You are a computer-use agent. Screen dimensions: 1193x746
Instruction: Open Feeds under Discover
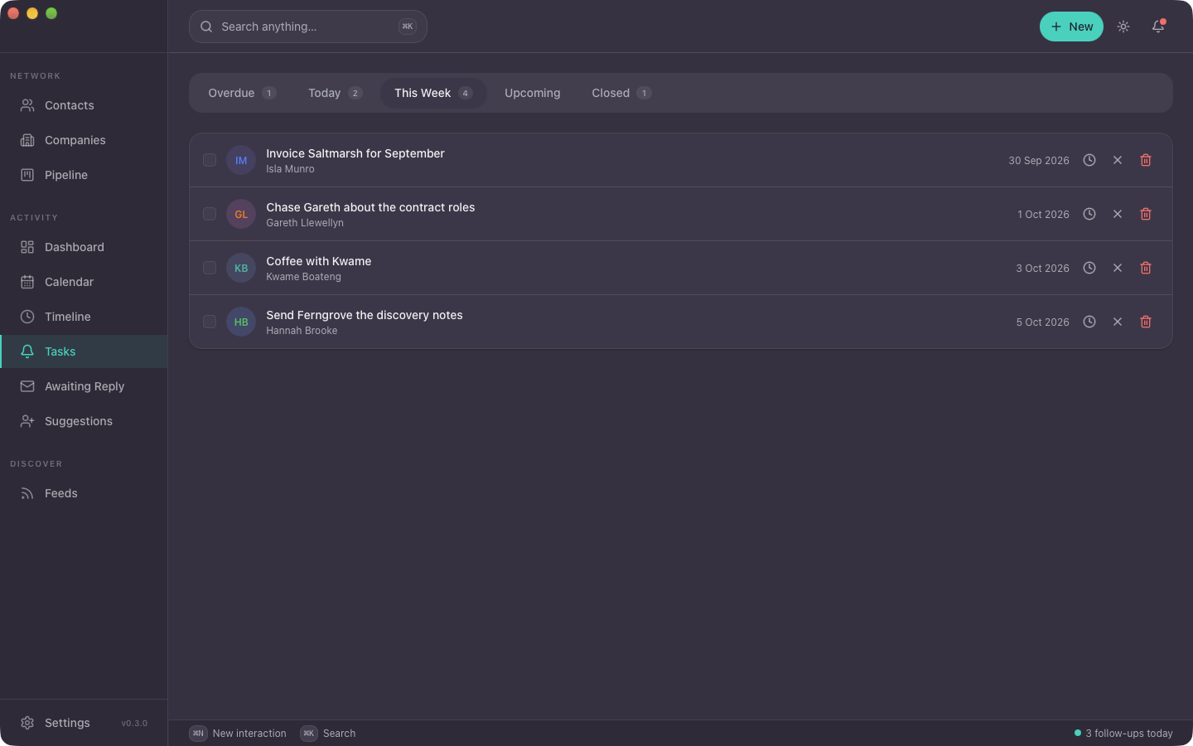tap(84, 493)
